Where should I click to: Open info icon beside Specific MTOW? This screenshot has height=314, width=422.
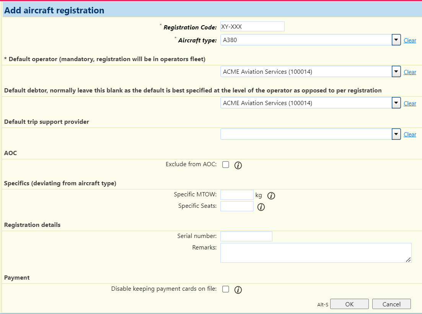coord(271,196)
